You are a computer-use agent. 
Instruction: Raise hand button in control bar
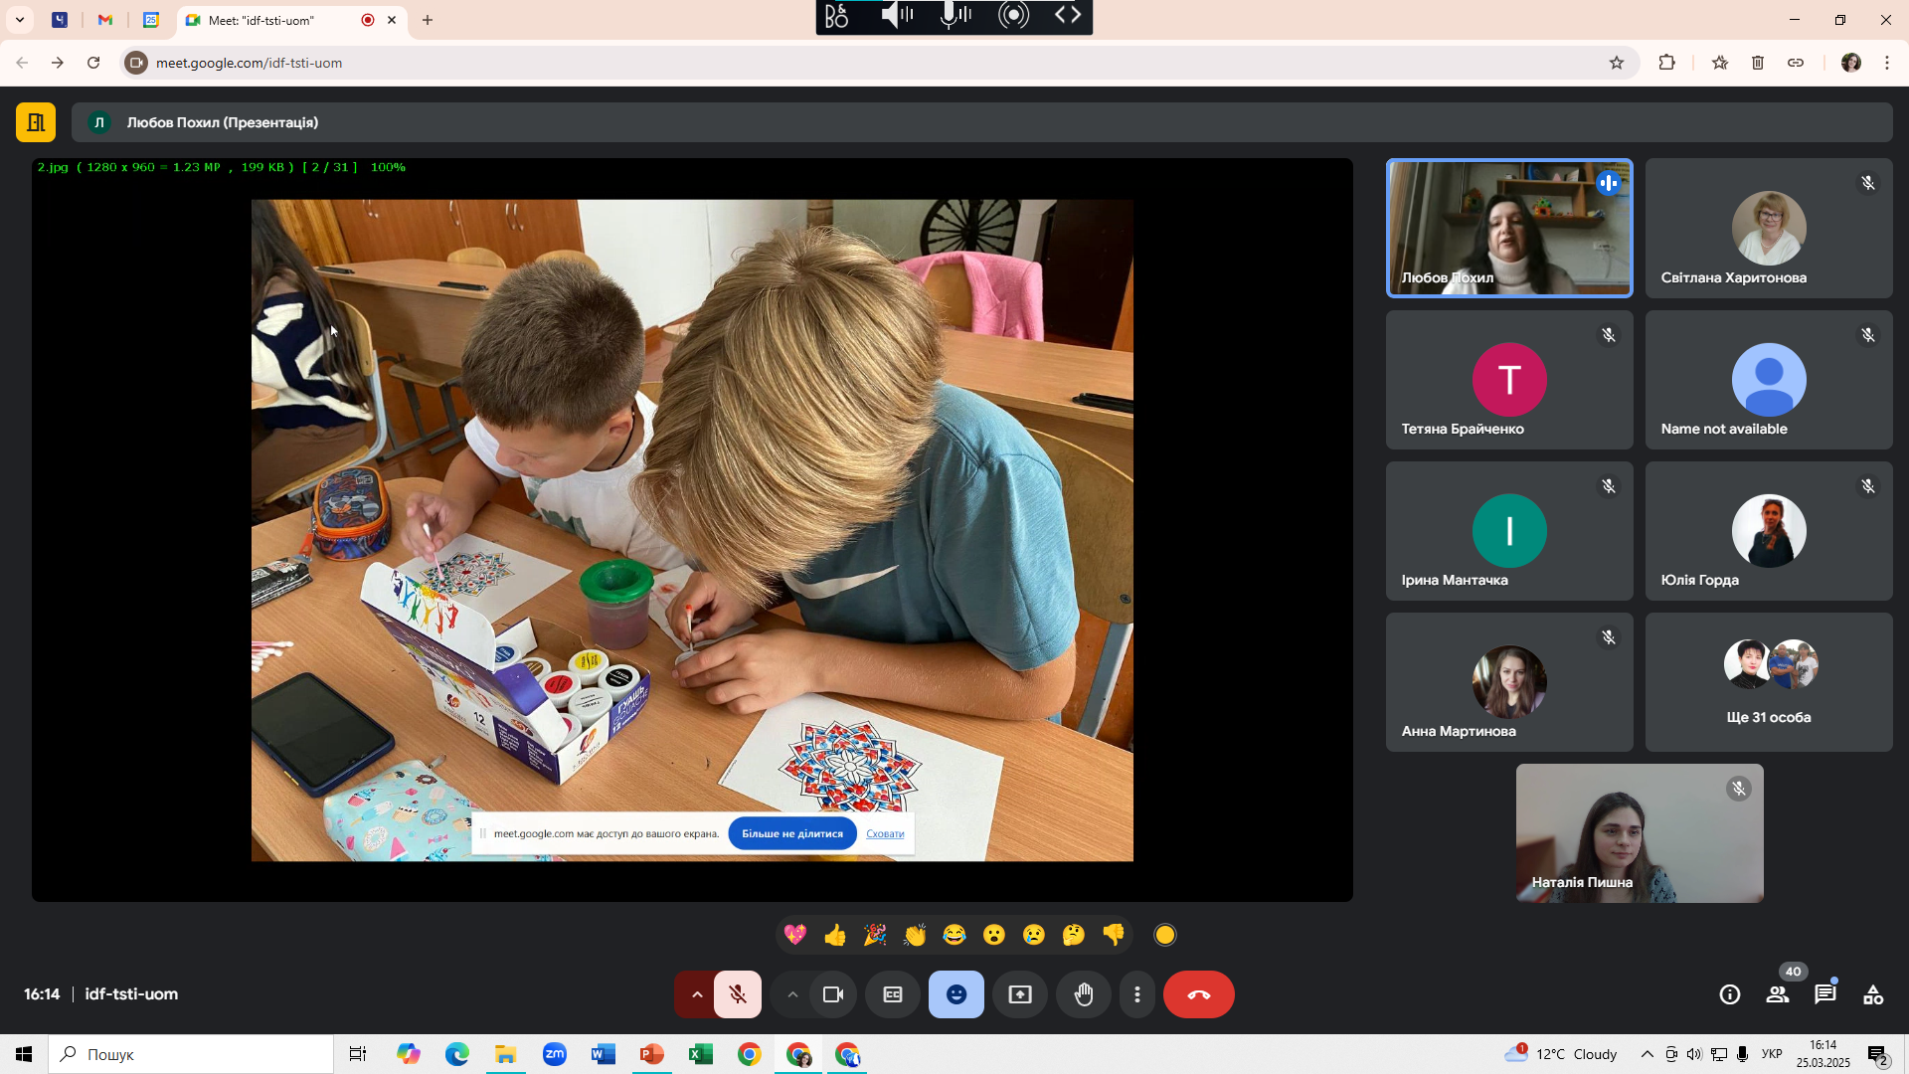point(1084,994)
